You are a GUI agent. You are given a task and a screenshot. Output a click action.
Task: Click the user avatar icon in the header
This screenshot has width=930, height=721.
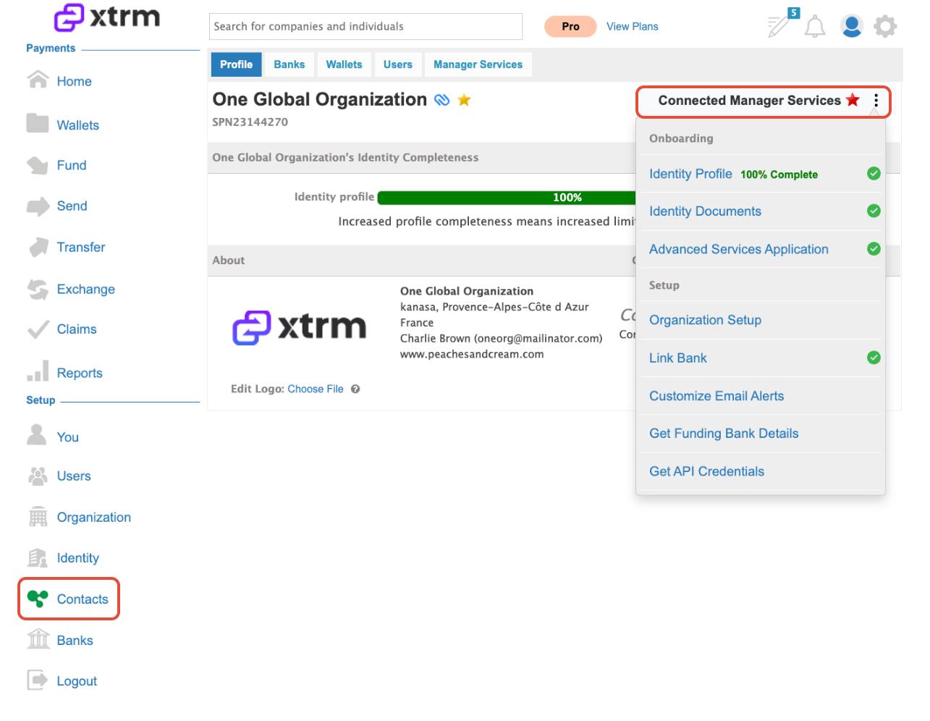point(852,26)
